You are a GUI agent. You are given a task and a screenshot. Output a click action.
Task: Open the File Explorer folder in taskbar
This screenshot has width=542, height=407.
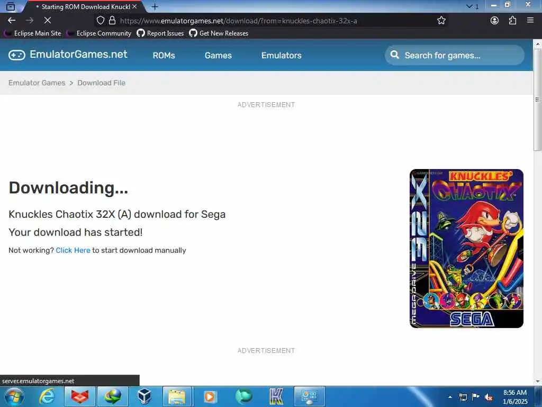point(177,396)
